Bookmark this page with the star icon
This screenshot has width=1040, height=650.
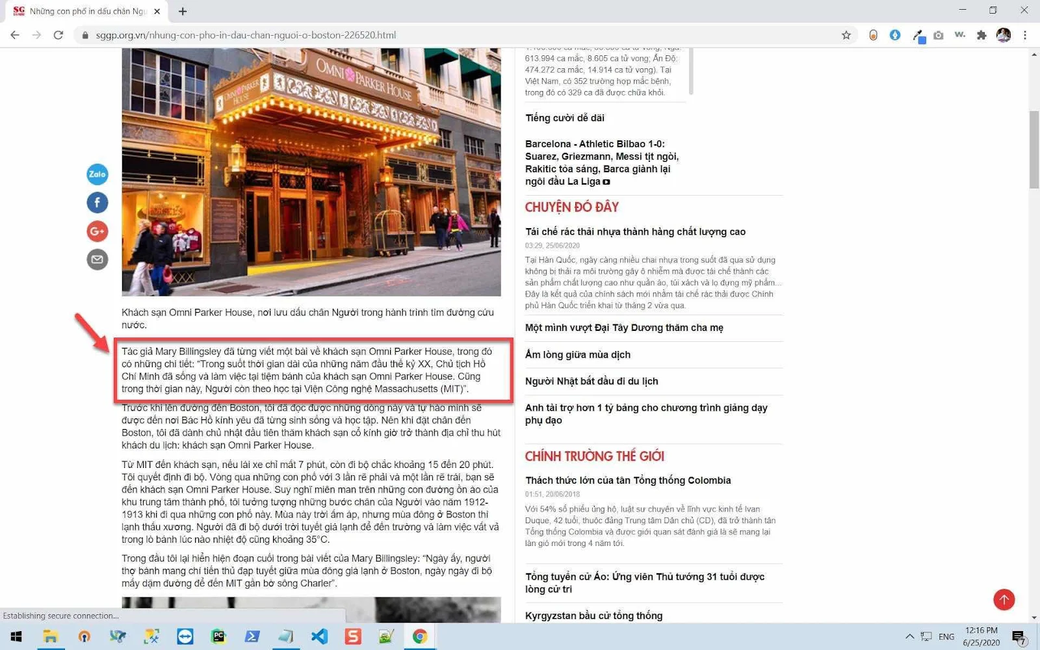point(846,35)
